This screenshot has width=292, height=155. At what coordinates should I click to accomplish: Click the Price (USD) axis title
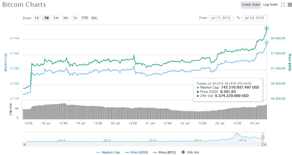tap(290, 62)
